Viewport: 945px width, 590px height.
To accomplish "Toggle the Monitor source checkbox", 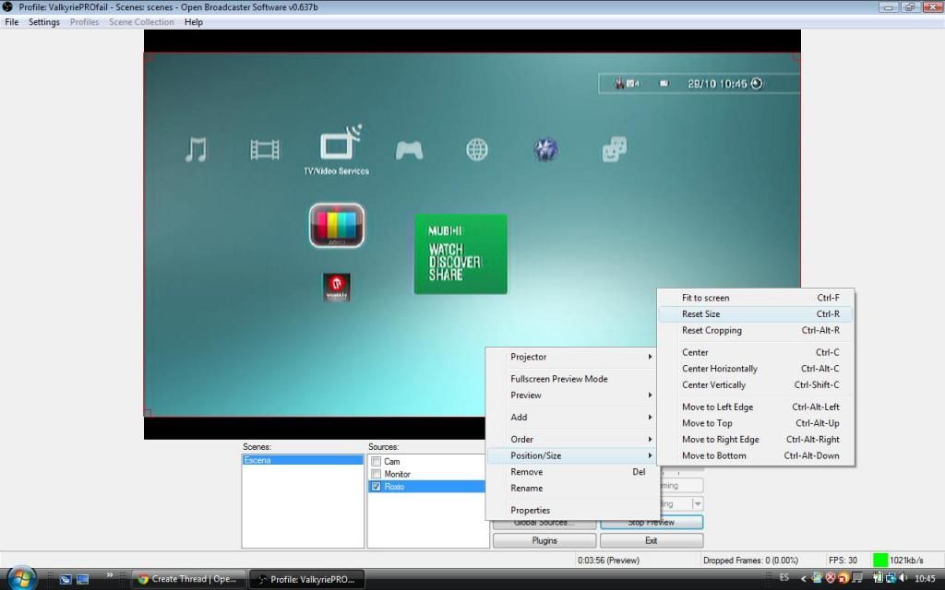I will (x=377, y=475).
